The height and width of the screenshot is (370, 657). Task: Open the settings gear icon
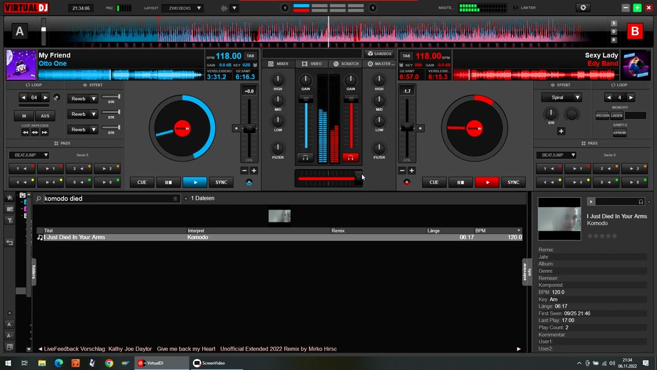[x=583, y=8]
